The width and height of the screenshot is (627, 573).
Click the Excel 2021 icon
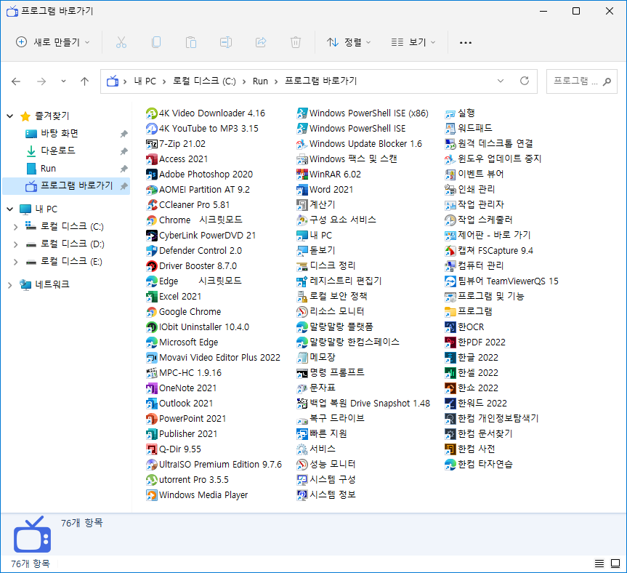coord(152,297)
